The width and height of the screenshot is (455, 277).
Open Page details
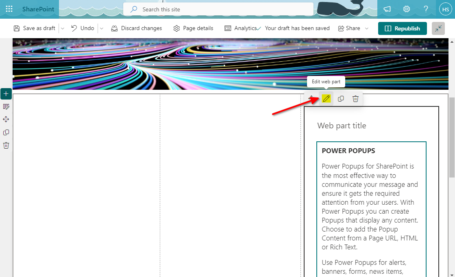click(193, 28)
